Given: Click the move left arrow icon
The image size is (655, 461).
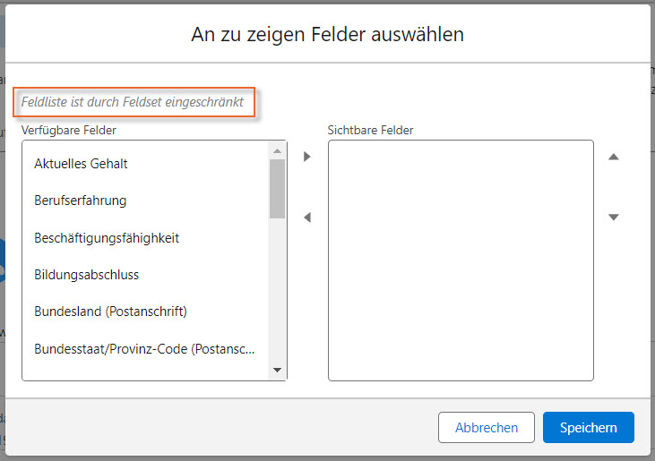Looking at the screenshot, I should (307, 218).
